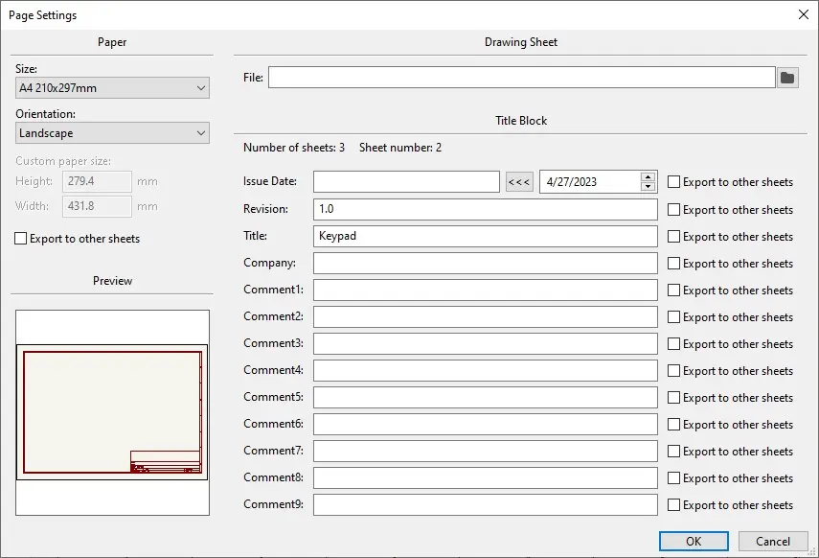The image size is (819, 558).
Task: Click the Comment4 input field
Action: (x=486, y=370)
